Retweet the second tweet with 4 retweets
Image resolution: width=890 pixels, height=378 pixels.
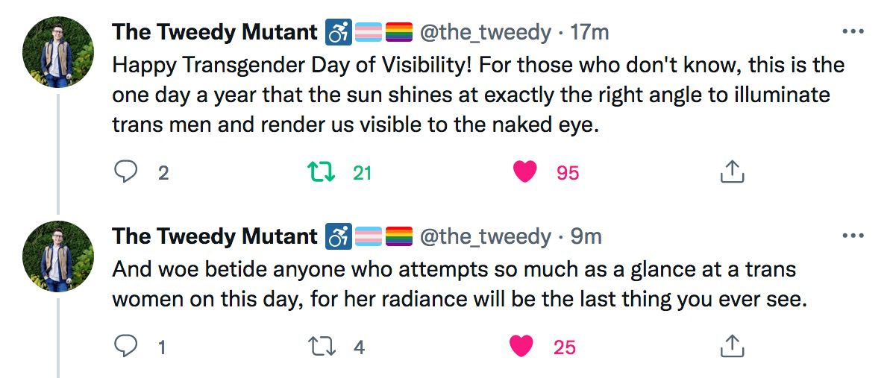pos(321,346)
